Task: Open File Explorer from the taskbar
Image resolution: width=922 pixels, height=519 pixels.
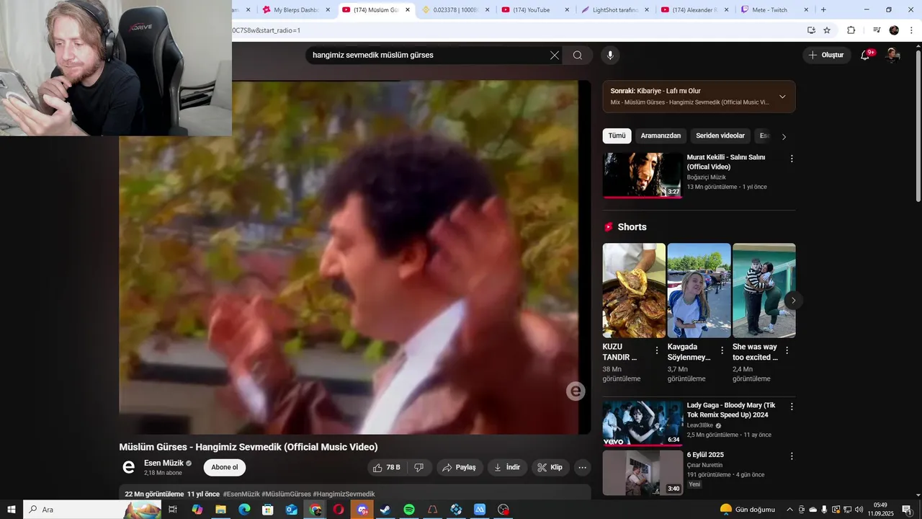Action: pyautogui.click(x=220, y=510)
